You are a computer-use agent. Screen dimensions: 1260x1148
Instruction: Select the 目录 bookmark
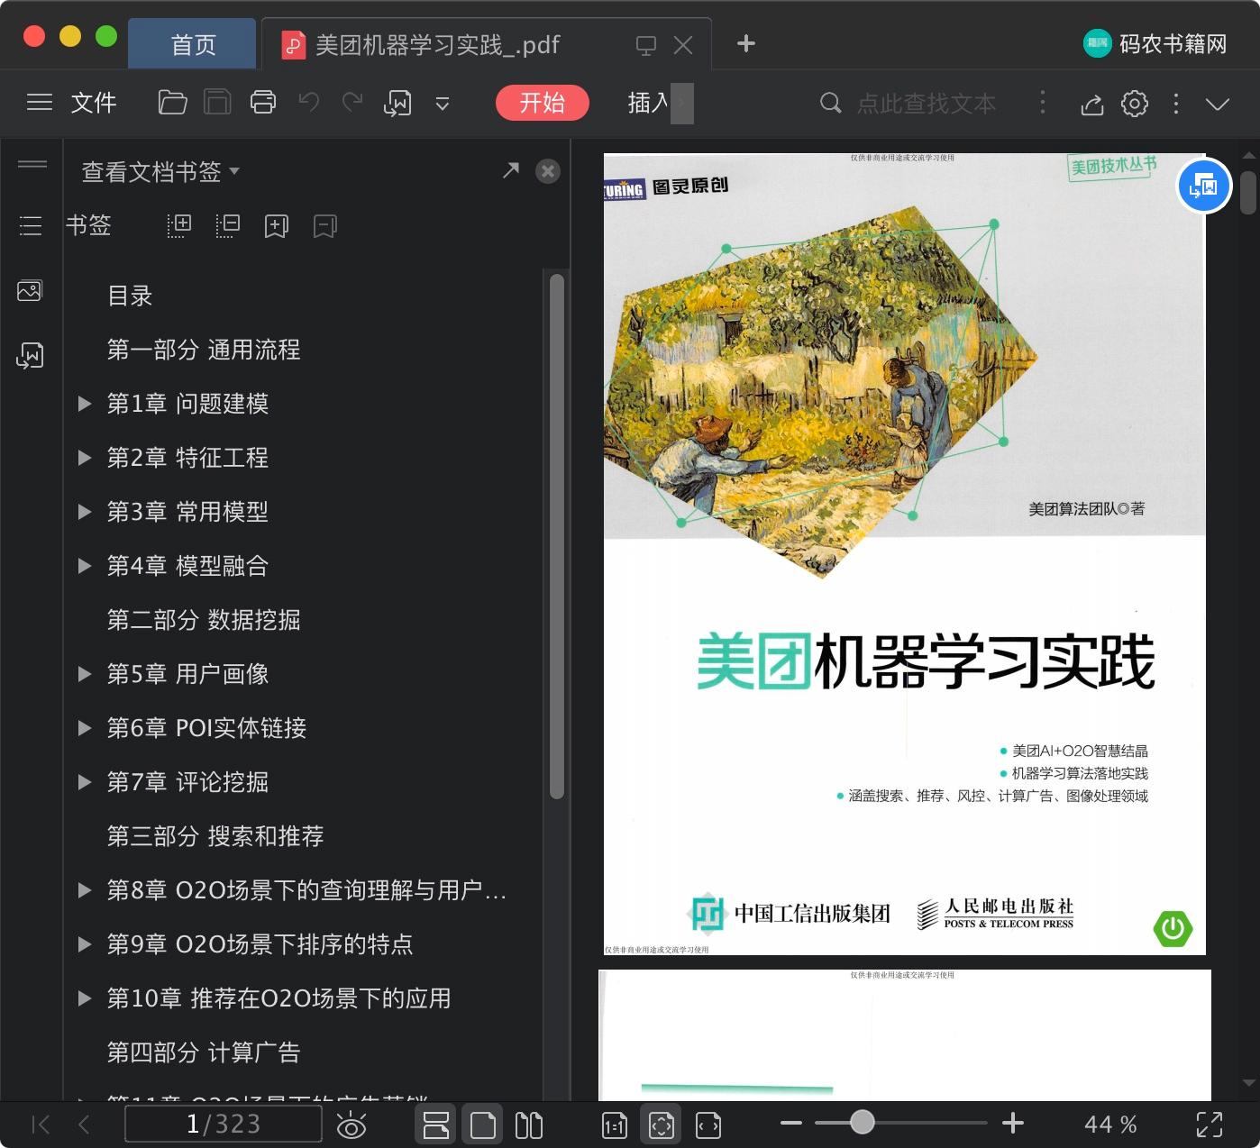[130, 296]
